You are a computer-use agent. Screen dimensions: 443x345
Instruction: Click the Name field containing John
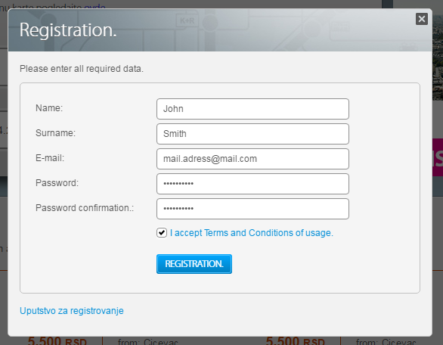tap(252, 109)
